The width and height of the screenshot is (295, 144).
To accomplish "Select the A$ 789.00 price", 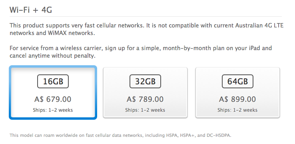I will pyautogui.click(x=145, y=99).
